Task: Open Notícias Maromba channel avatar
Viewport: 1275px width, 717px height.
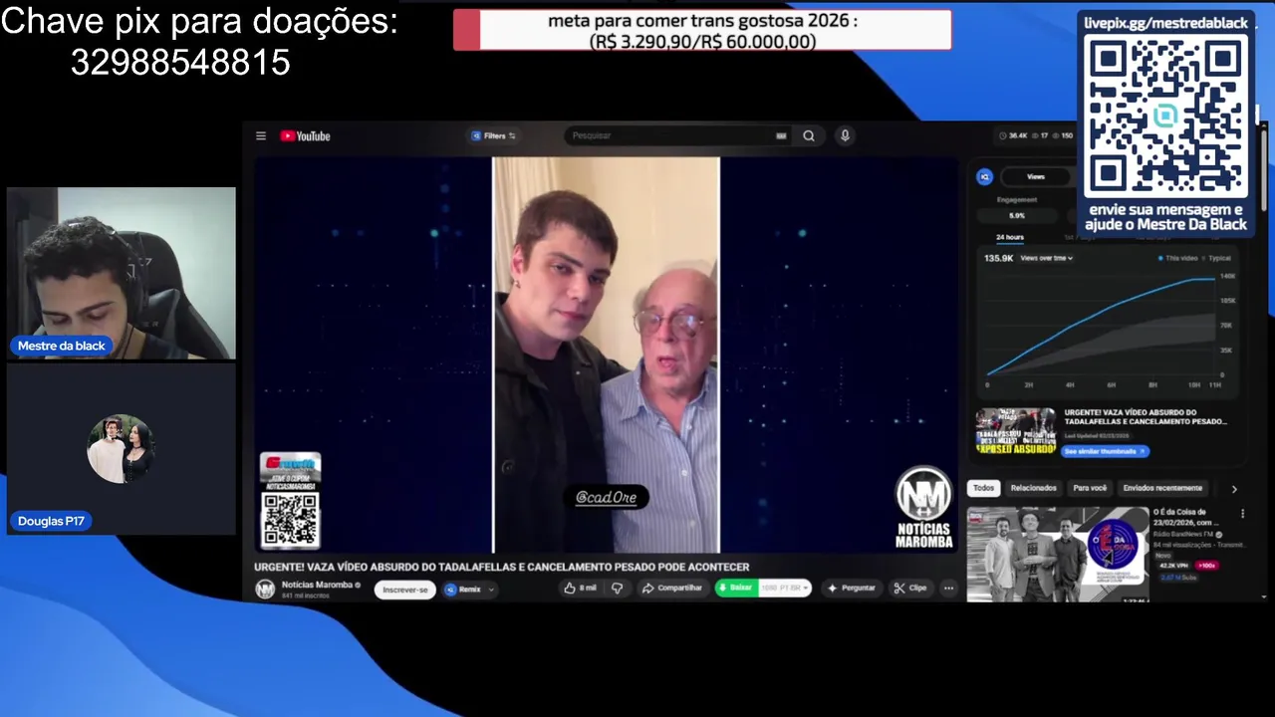Action: tap(265, 590)
